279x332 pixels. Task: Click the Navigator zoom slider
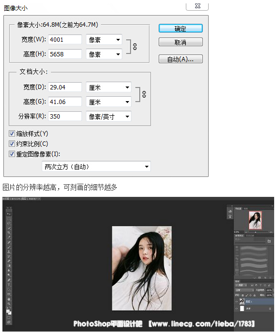[x=256, y=232]
